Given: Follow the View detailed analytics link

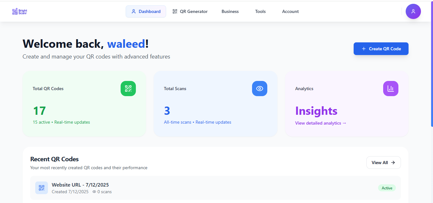Looking at the screenshot, I should pos(321,123).
